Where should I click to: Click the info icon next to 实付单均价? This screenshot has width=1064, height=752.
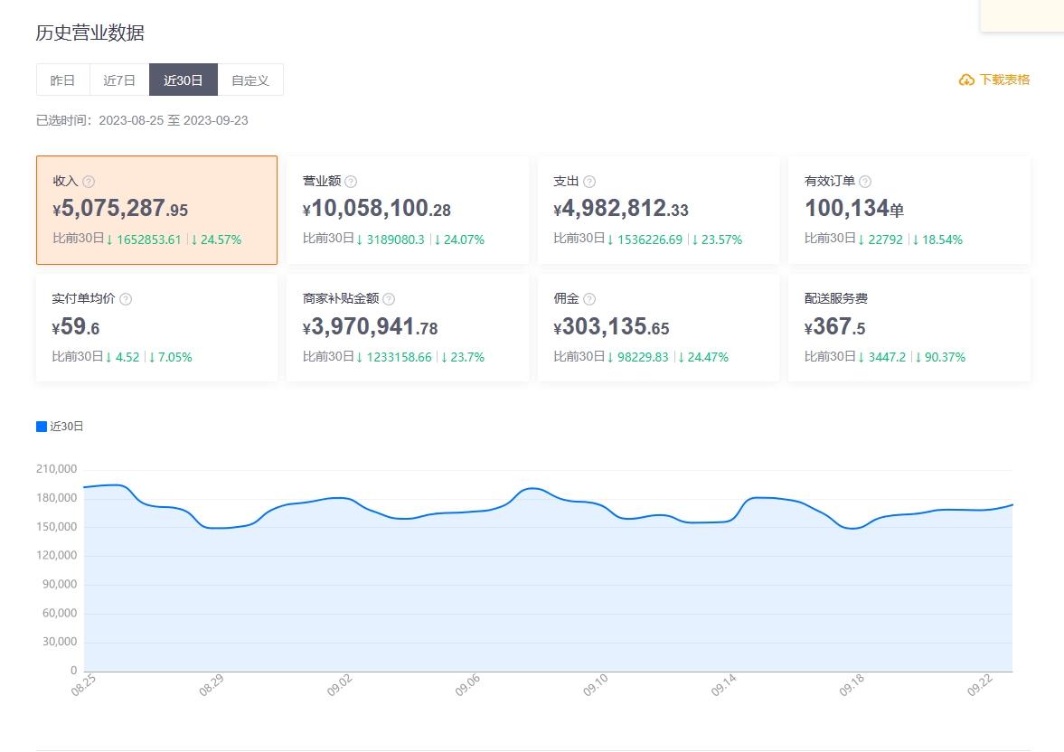(x=126, y=299)
